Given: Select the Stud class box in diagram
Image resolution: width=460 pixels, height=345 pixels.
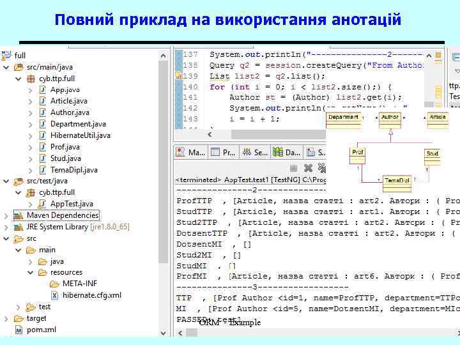Looking at the screenshot, I should 432,157.
